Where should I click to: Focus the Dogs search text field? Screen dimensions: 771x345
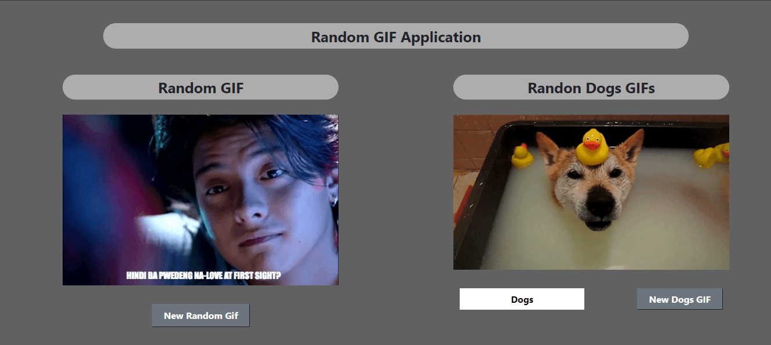coord(522,299)
